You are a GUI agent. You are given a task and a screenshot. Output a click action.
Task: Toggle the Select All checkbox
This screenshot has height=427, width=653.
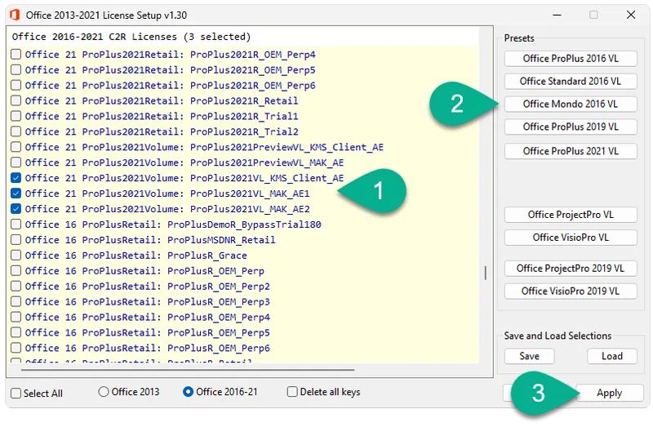pyautogui.click(x=16, y=393)
